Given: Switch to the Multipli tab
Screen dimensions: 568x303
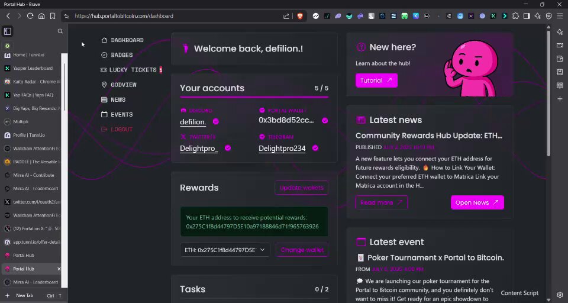Looking at the screenshot, I should 31,122.
